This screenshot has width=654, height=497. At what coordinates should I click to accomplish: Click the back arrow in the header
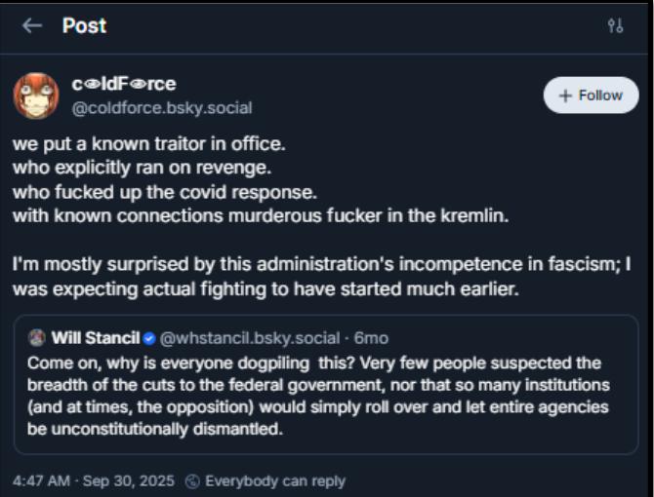click(32, 26)
